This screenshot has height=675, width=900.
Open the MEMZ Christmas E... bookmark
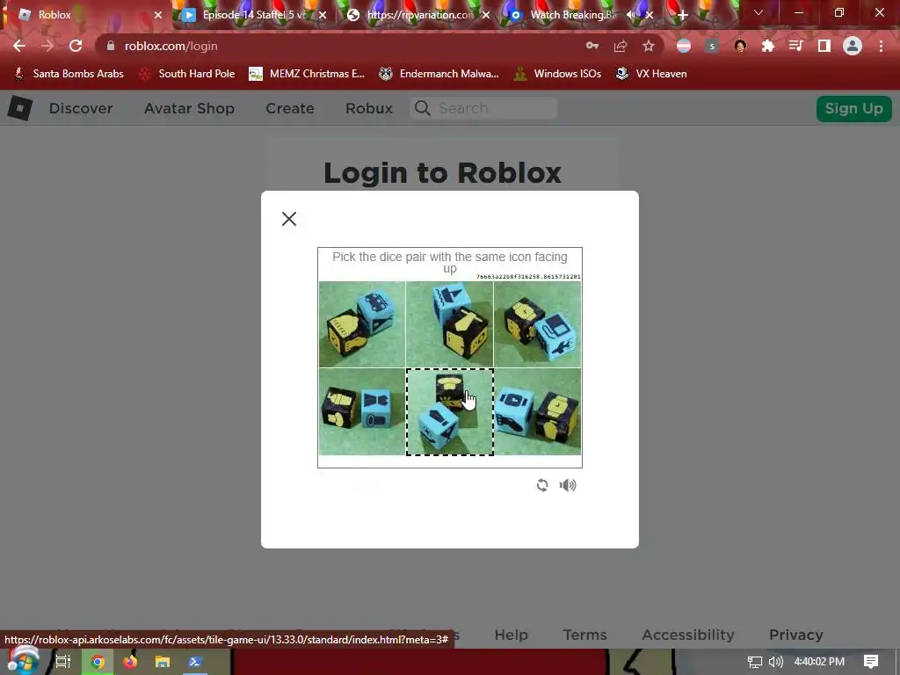click(x=307, y=74)
